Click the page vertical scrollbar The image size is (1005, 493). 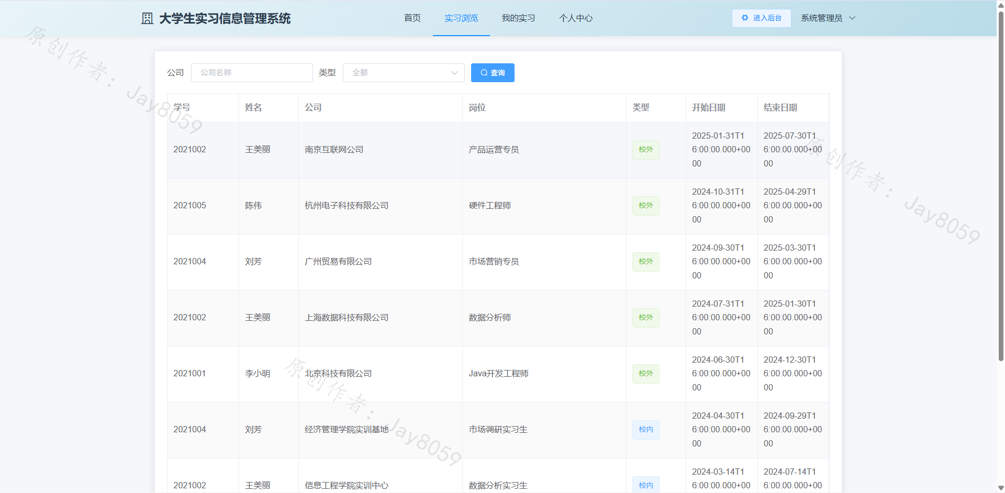(1001, 186)
